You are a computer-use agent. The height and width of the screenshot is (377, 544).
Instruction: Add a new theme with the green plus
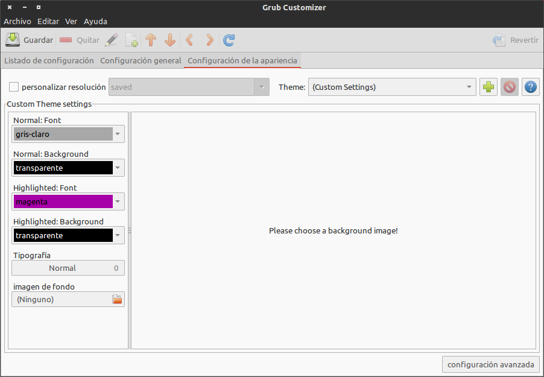488,86
